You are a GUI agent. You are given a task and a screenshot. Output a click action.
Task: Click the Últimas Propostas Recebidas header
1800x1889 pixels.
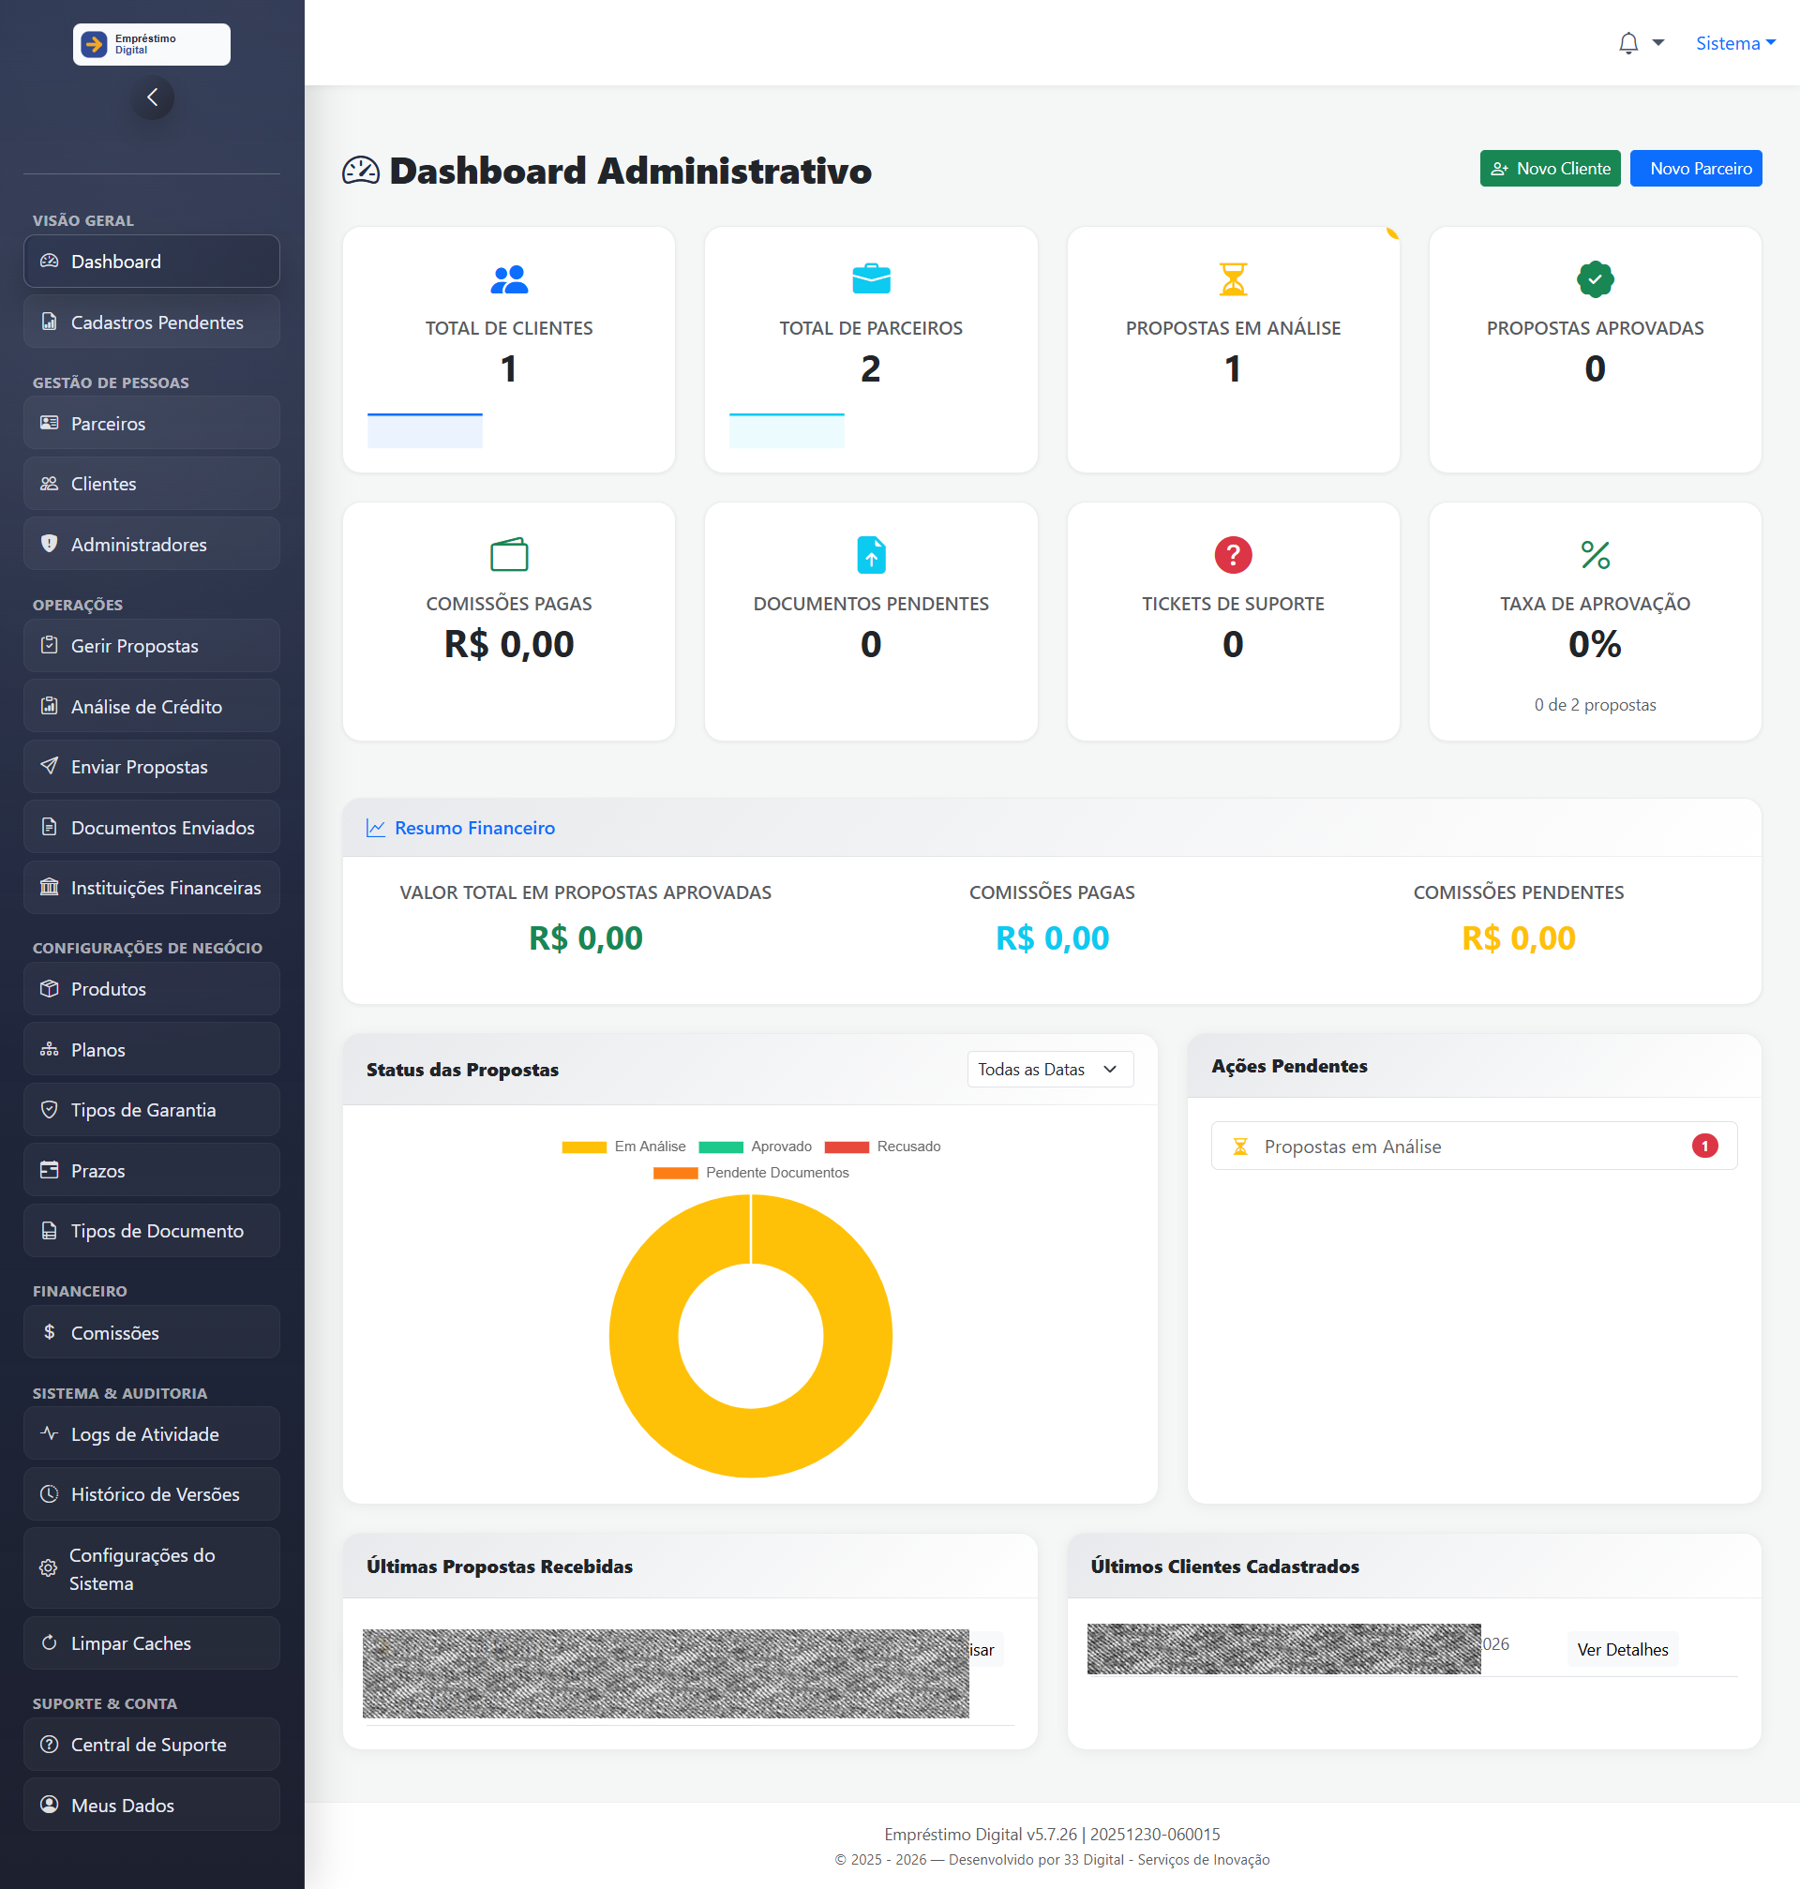[499, 1566]
